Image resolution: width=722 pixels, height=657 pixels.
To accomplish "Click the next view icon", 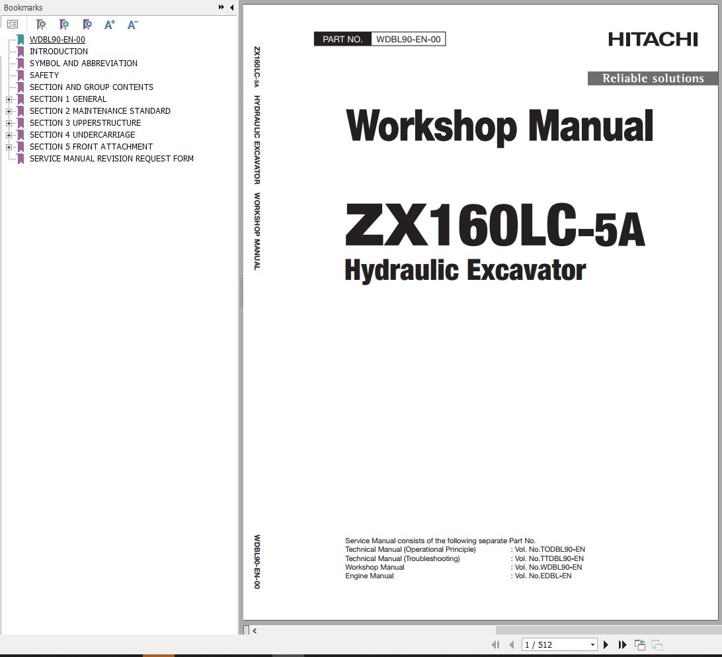I will click(657, 644).
